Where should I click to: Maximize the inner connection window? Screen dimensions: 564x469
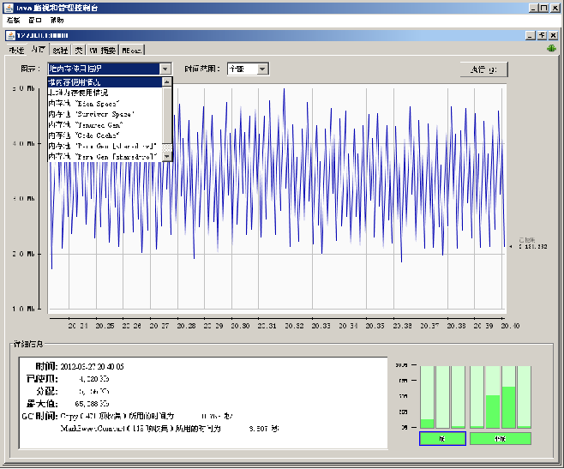[x=543, y=35]
